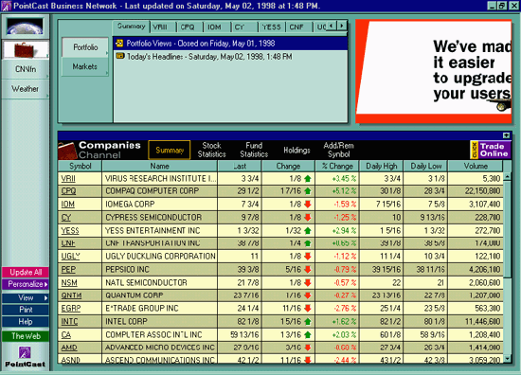521x375 pixels.
Task: Click the Companies Channel briefcase logo
Action: point(68,151)
